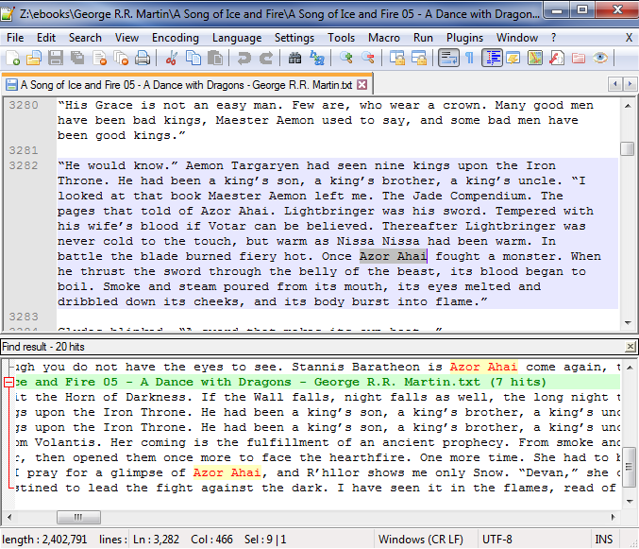
Task: Open the Window menu
Action: 517,38
